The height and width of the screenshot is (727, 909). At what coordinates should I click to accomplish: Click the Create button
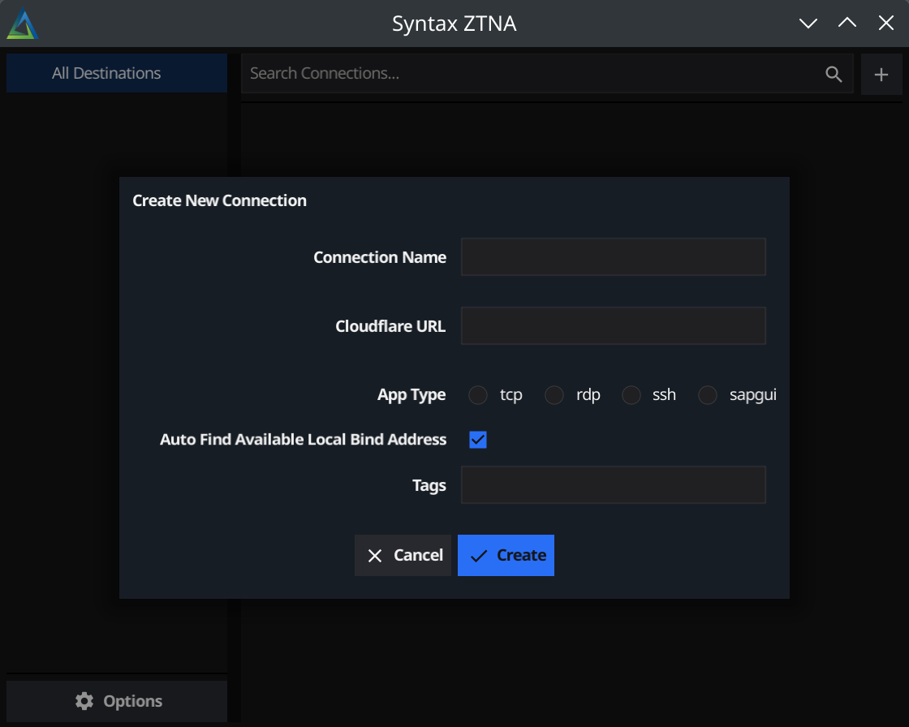[506, 555]
